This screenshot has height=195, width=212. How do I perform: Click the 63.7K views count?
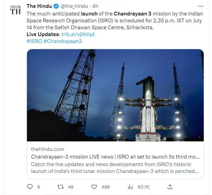[x=143, y=187]
